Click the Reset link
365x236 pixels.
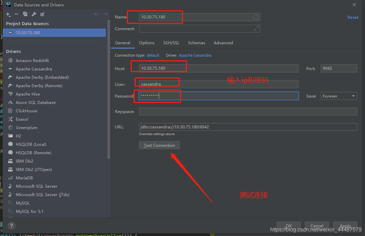(353, 17)
